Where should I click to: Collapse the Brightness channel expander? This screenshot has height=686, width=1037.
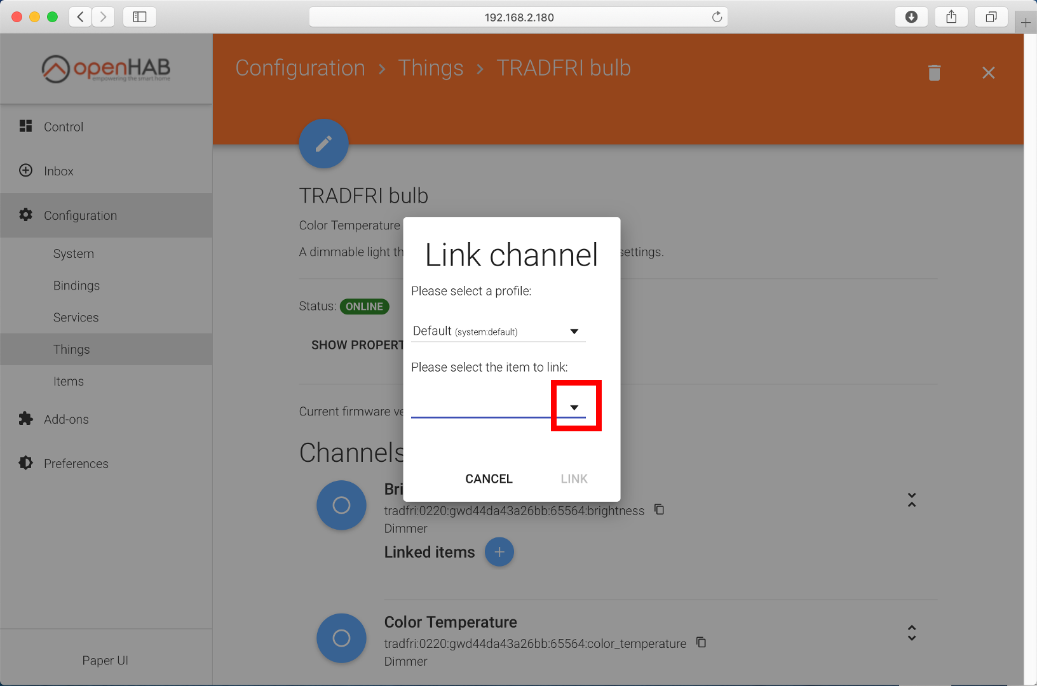tap(912, 500)
